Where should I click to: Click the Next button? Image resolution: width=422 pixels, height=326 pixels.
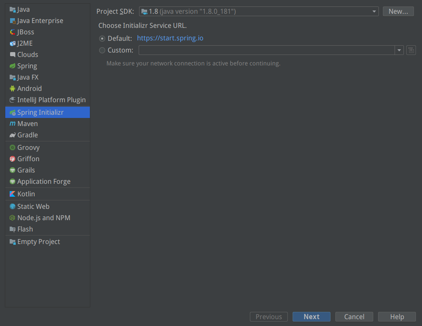[312, 317]
